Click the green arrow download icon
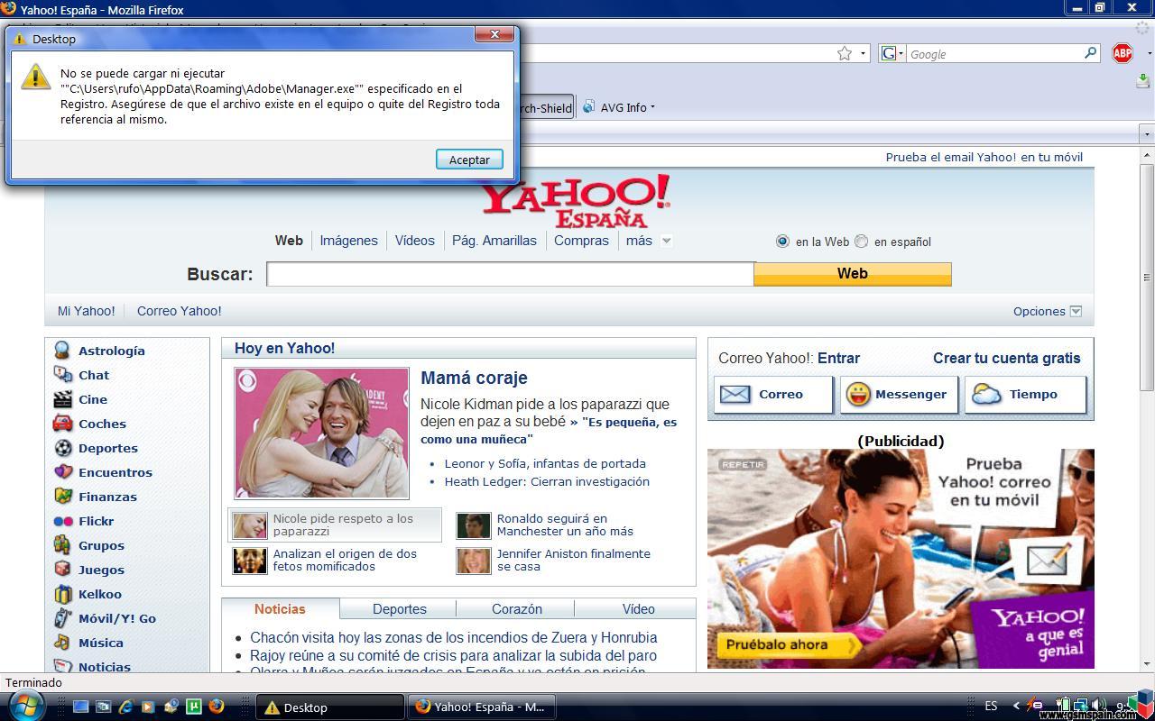Image resolution: width=1155 pixels, height=721 pixels. pyautogui.click(x=1143, y=80)
